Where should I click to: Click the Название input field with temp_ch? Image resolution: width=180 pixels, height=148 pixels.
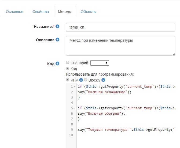[120, 27]
